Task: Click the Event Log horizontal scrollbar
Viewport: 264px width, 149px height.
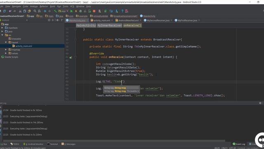Action: tap(114, 141)
